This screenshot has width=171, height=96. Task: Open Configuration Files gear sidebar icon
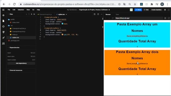[3, 26]
